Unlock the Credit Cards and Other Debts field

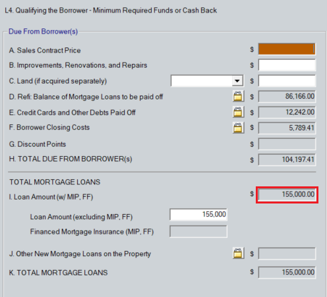click(x=238, y=112)
